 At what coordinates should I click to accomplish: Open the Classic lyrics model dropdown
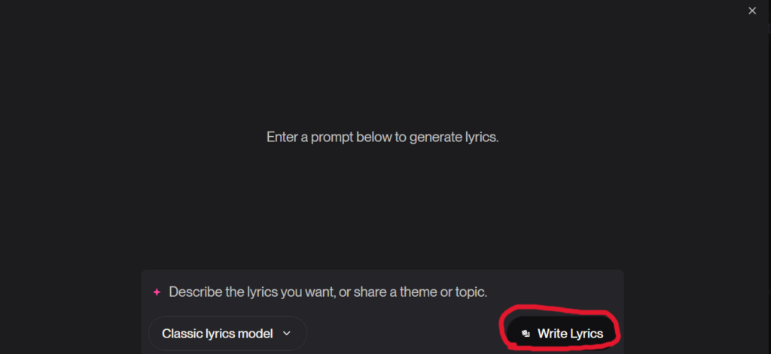pos(227,333)
